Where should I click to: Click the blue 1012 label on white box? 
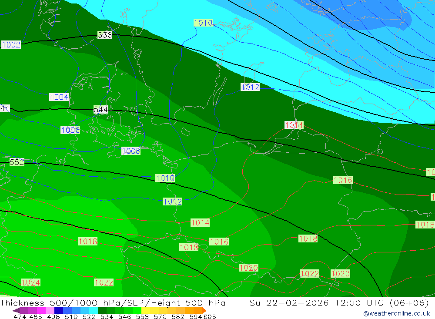point(250,87)
